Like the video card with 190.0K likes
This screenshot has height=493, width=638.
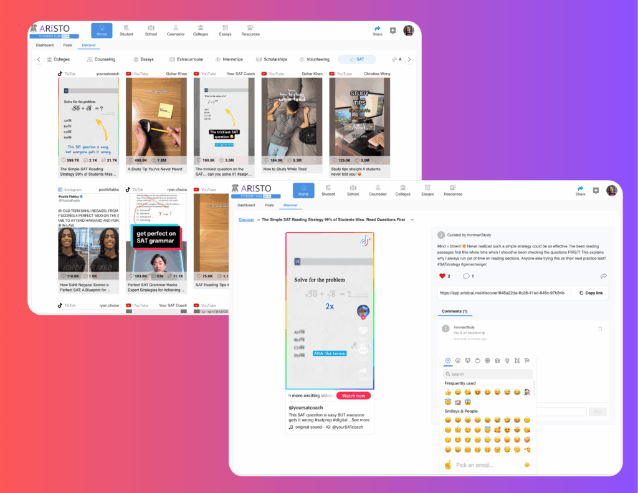point(199,160)
